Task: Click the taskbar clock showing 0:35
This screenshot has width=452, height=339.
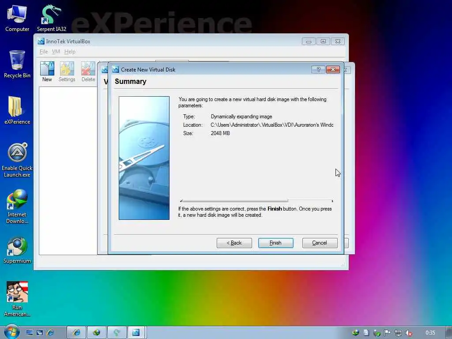Action: coord(430,333)
